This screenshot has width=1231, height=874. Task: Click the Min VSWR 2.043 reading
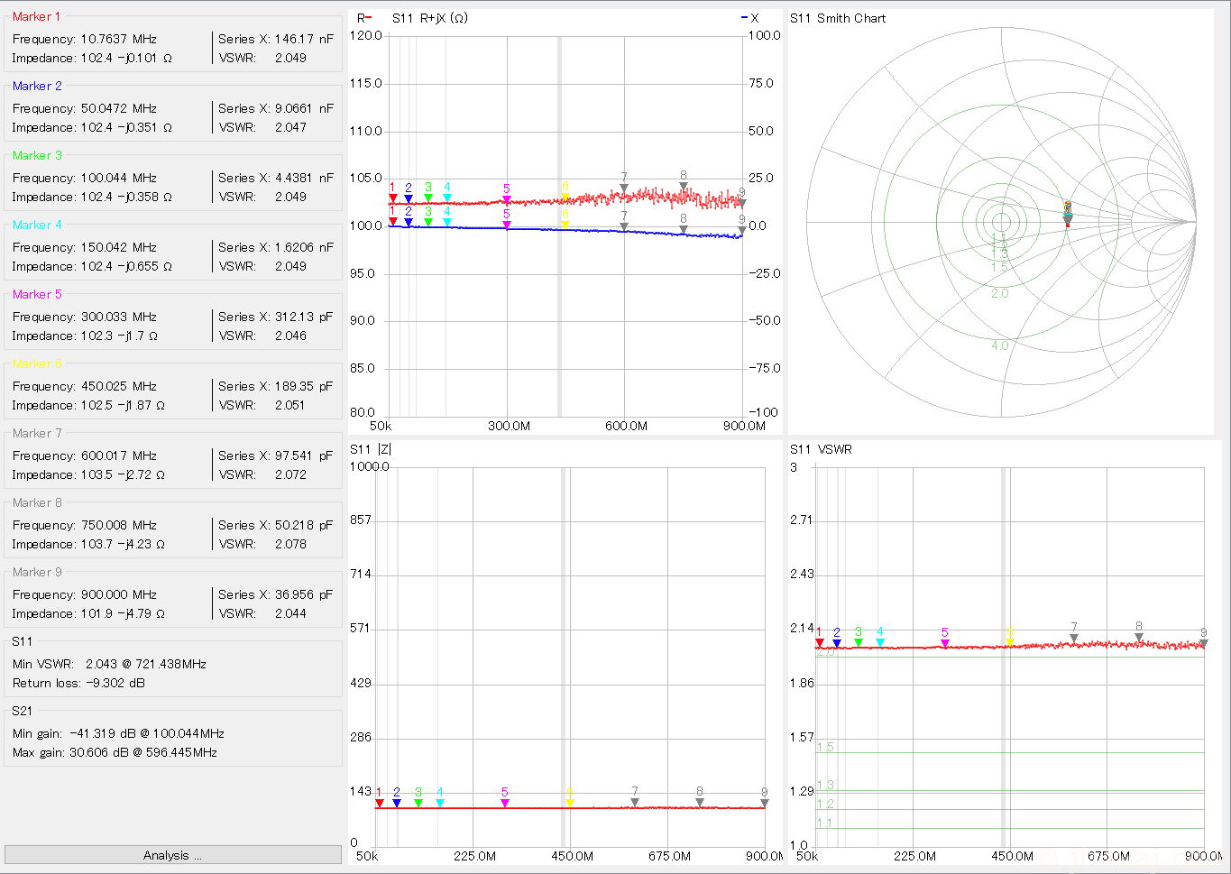coord(109,664)
